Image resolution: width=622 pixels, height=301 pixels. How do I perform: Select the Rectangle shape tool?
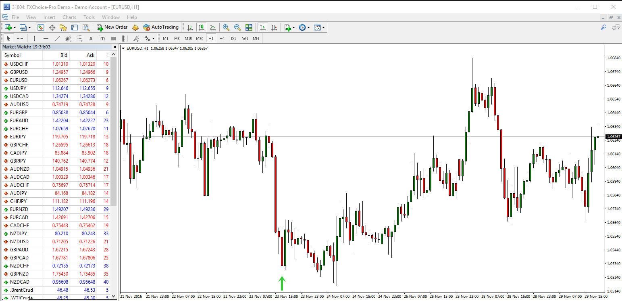[113, 38]
